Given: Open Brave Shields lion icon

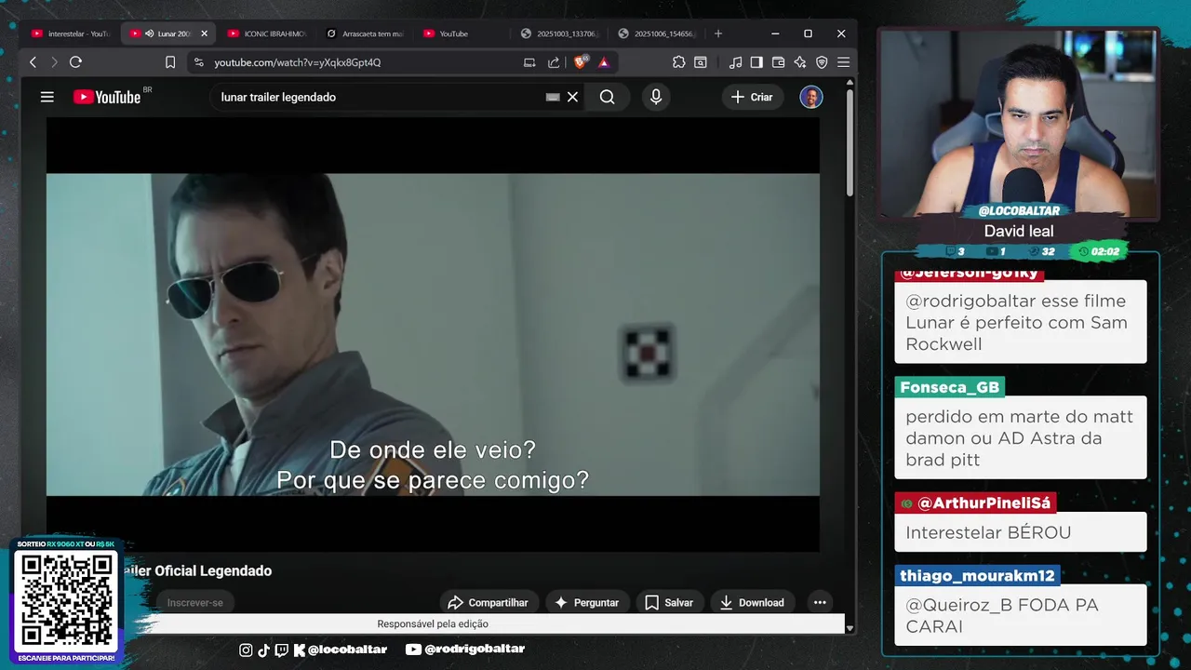Looking at the screenshot, I should pos(582,62).
